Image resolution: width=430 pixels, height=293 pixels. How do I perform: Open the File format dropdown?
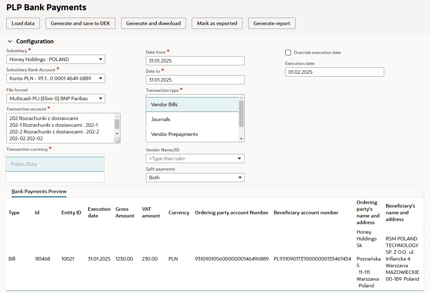point(56,98)
